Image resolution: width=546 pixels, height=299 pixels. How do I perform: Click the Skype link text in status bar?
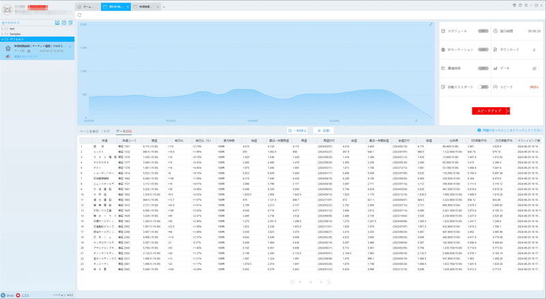coord(10,295)
